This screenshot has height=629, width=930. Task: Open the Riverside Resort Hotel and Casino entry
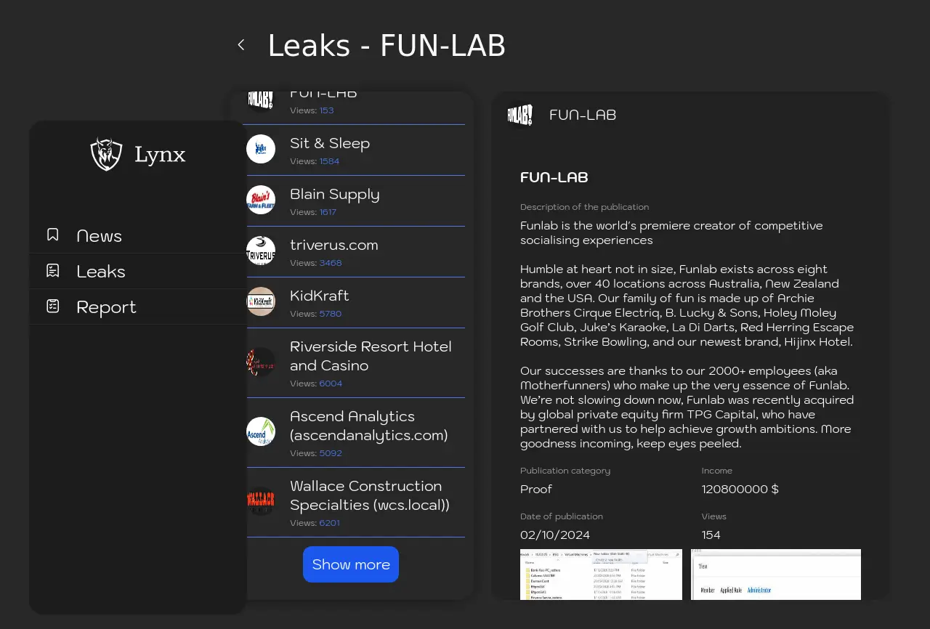coord(371,356)
